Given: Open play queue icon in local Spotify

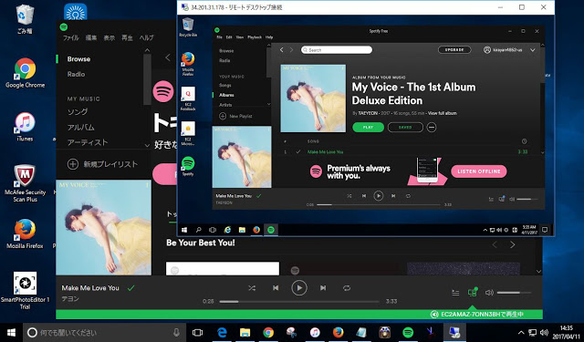Looking at the screenshot, I should point(455,293).
